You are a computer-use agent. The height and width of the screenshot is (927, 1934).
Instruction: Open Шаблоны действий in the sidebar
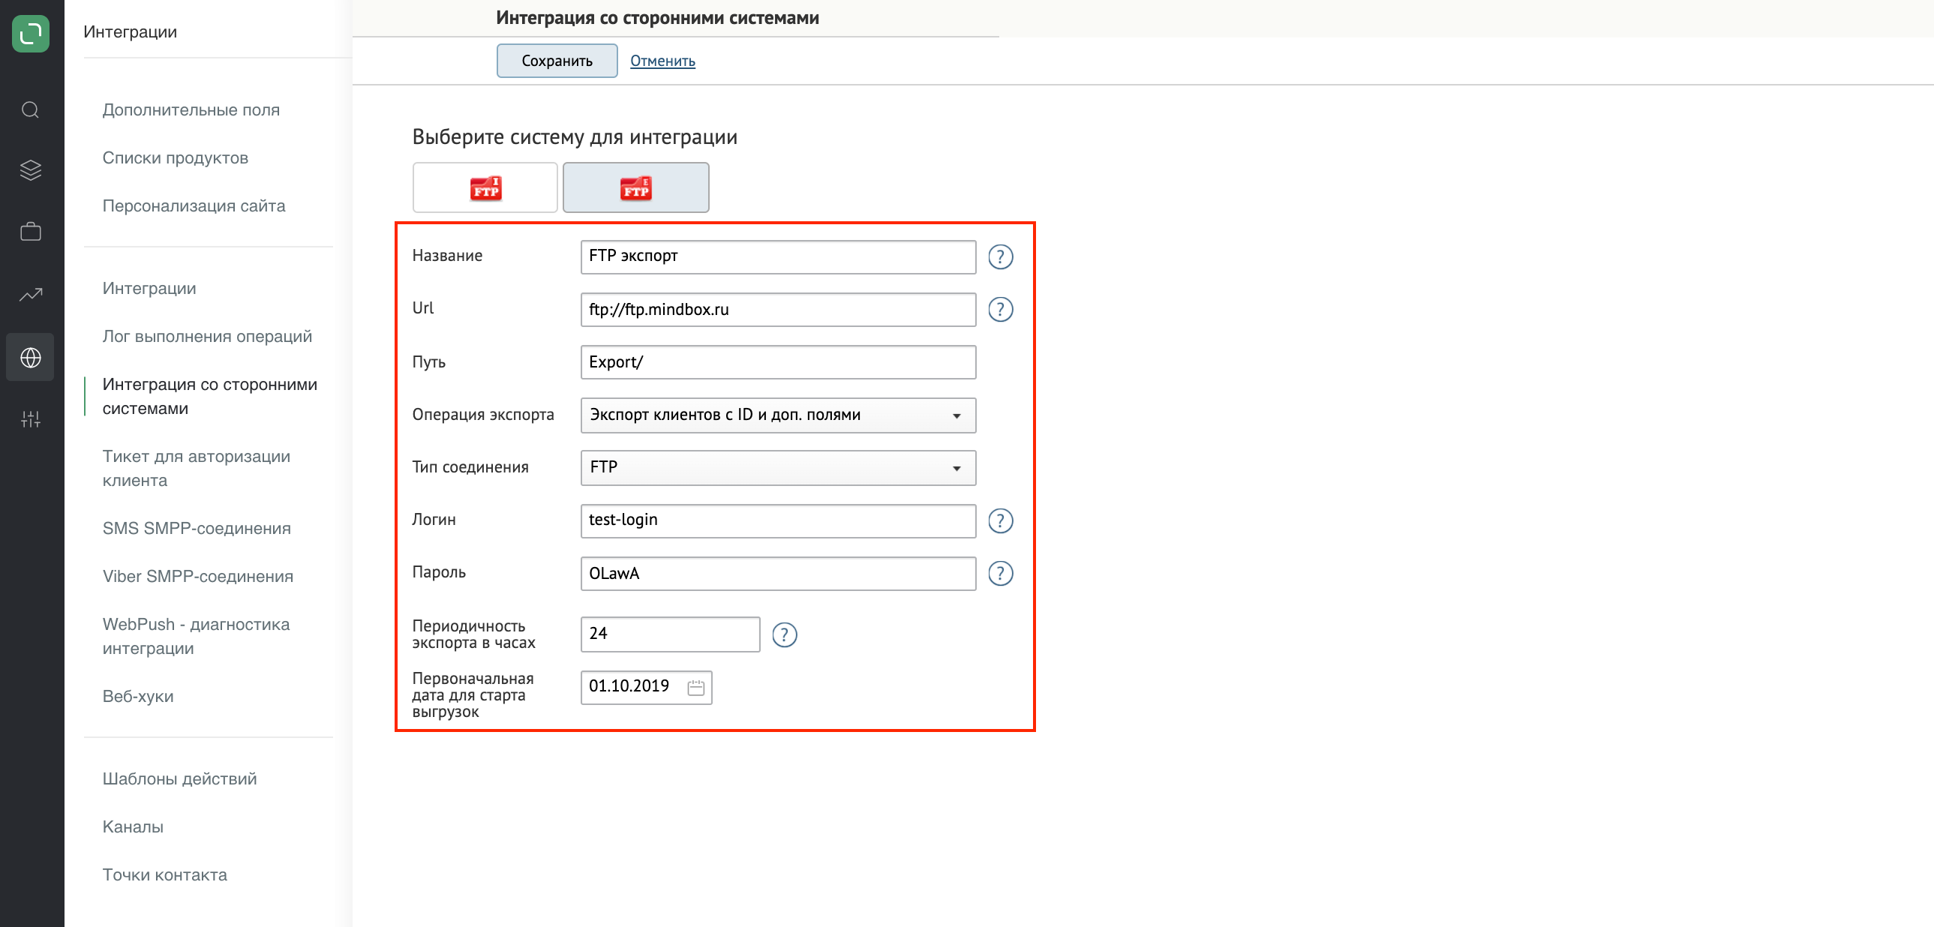coord(179,779)
